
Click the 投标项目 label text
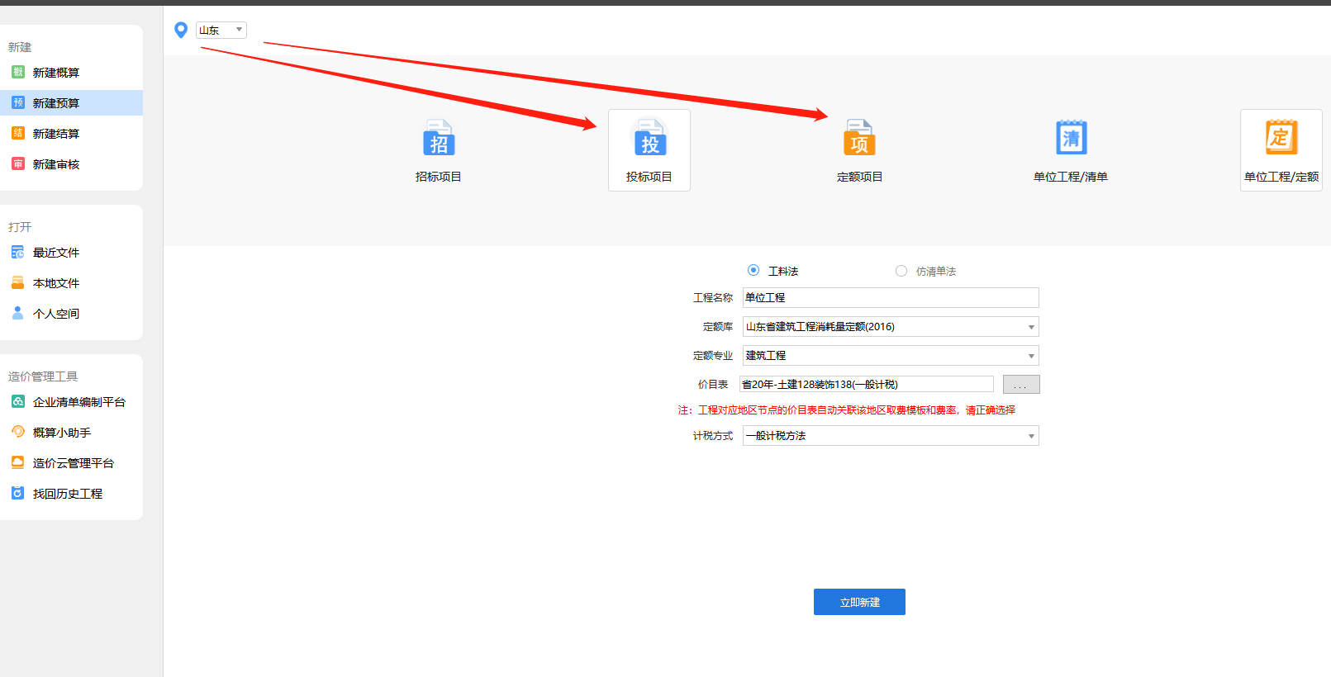coord(649,177)
